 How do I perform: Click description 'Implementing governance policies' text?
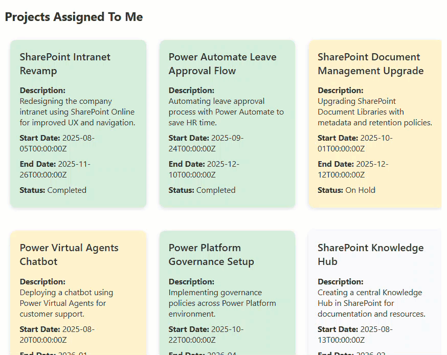click(x=222, y=303)
